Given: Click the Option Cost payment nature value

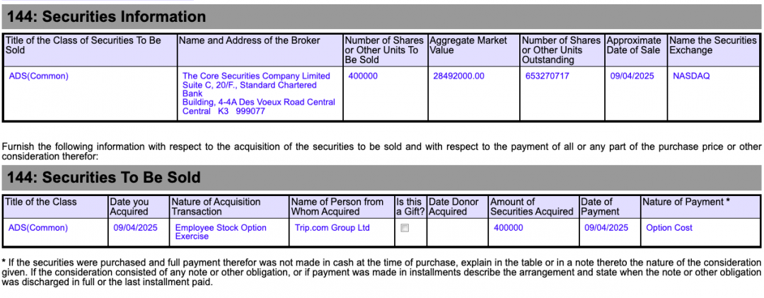Looking at the screenshot, I should tap(669, 228).
